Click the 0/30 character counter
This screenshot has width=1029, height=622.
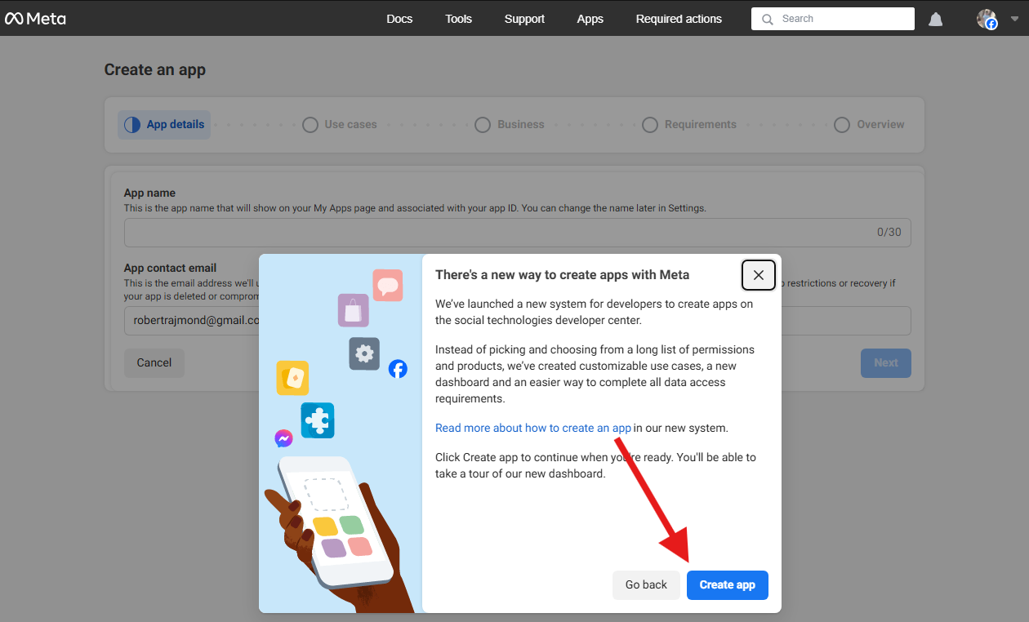click(x=889, y=233)
